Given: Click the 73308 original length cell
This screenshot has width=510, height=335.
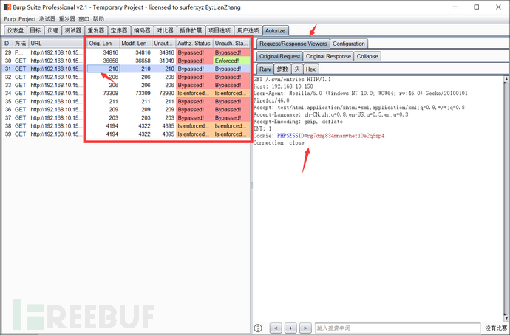Looking at the screenshot, I should coord(103,93).
